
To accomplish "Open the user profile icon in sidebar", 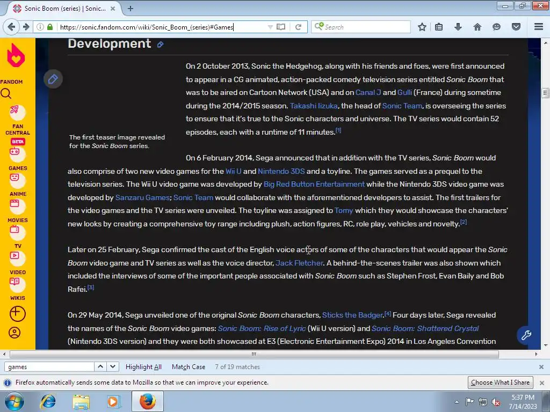I will (15, 333).
